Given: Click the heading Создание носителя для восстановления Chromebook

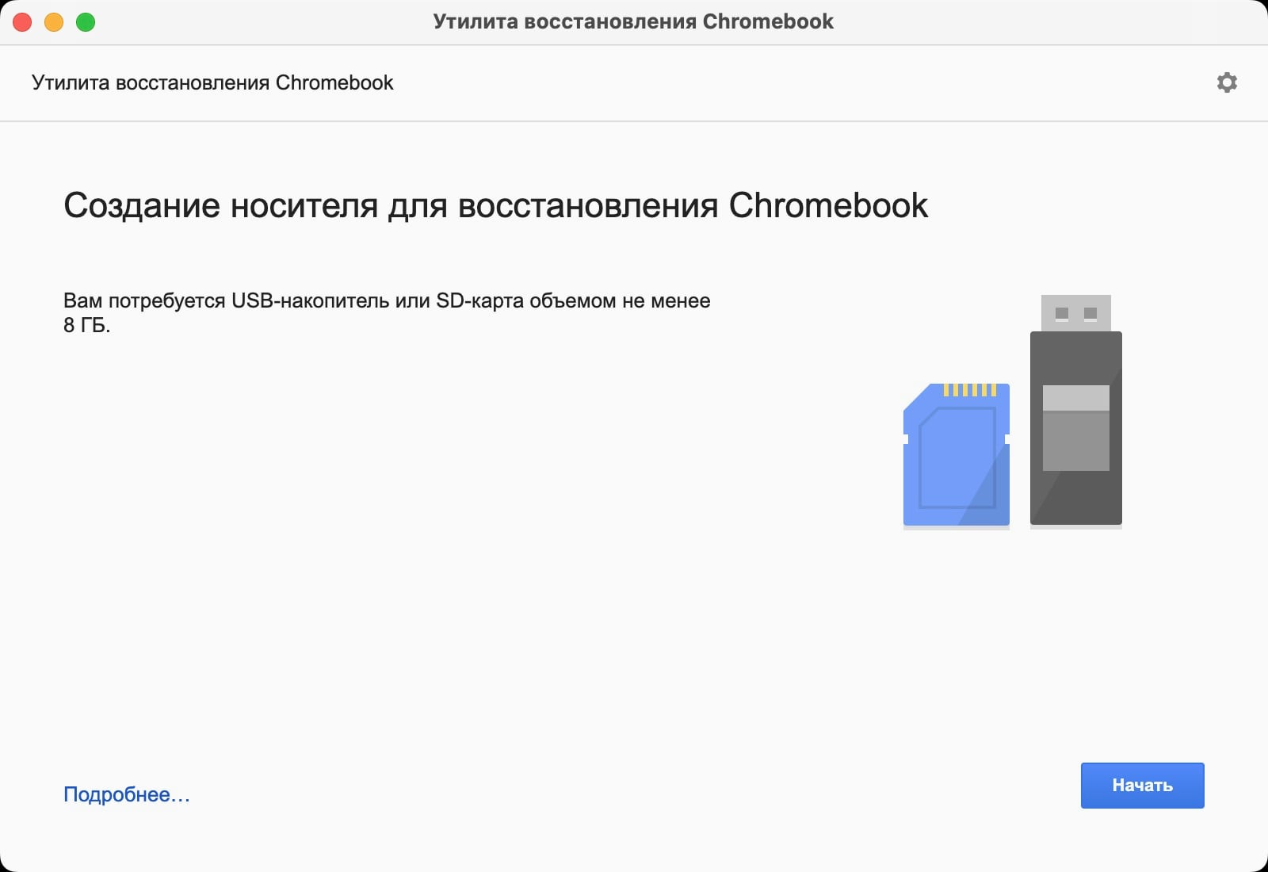Looking at the screenshot, I should [x=495, y=205].
